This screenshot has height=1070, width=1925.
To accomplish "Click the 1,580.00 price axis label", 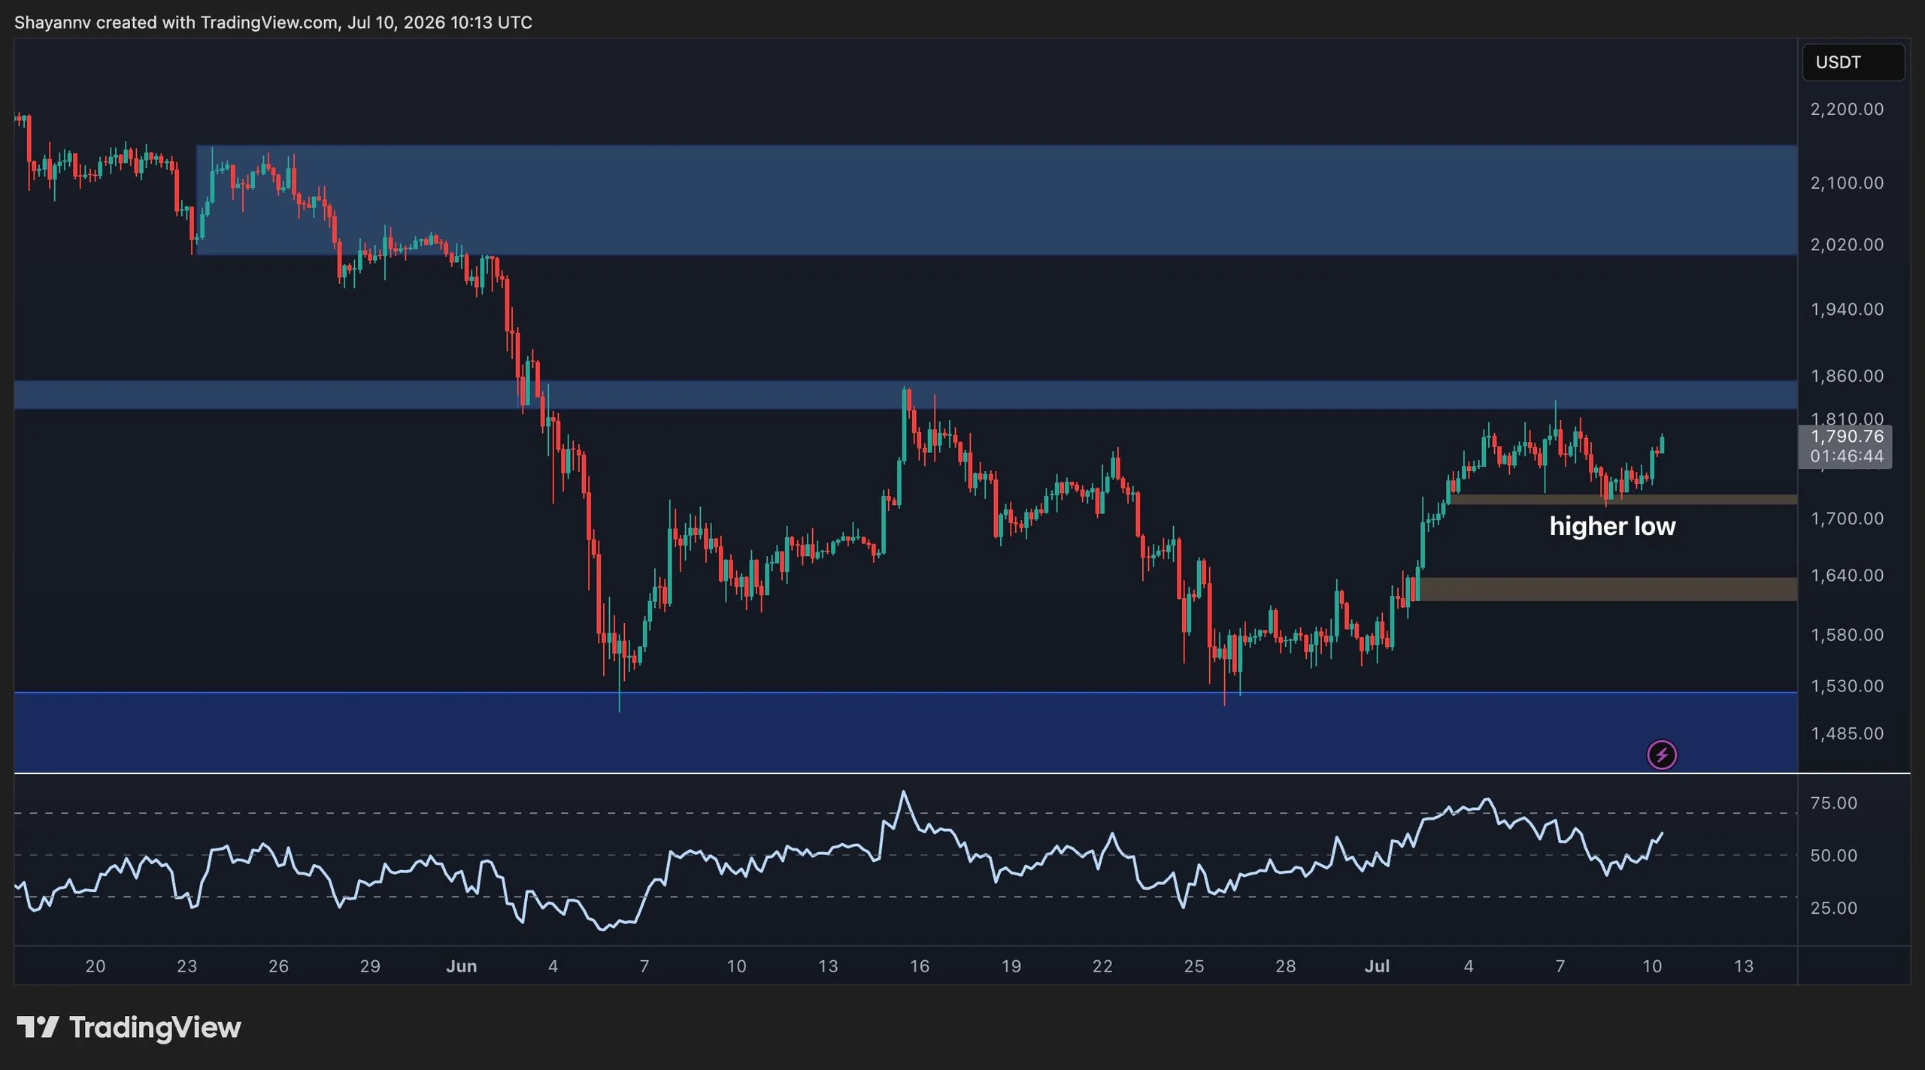I will point(1847,635).
